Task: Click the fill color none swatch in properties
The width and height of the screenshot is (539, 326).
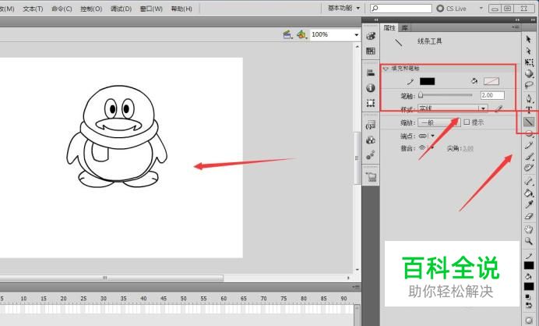Action: click(x=491, y=81)
